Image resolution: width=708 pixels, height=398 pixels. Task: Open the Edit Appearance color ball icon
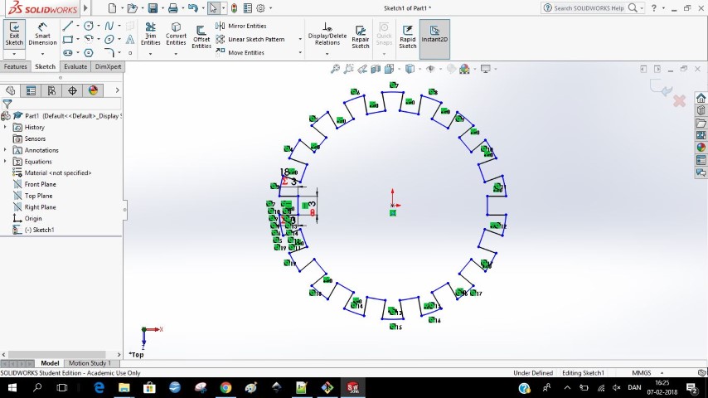point(464,69)
